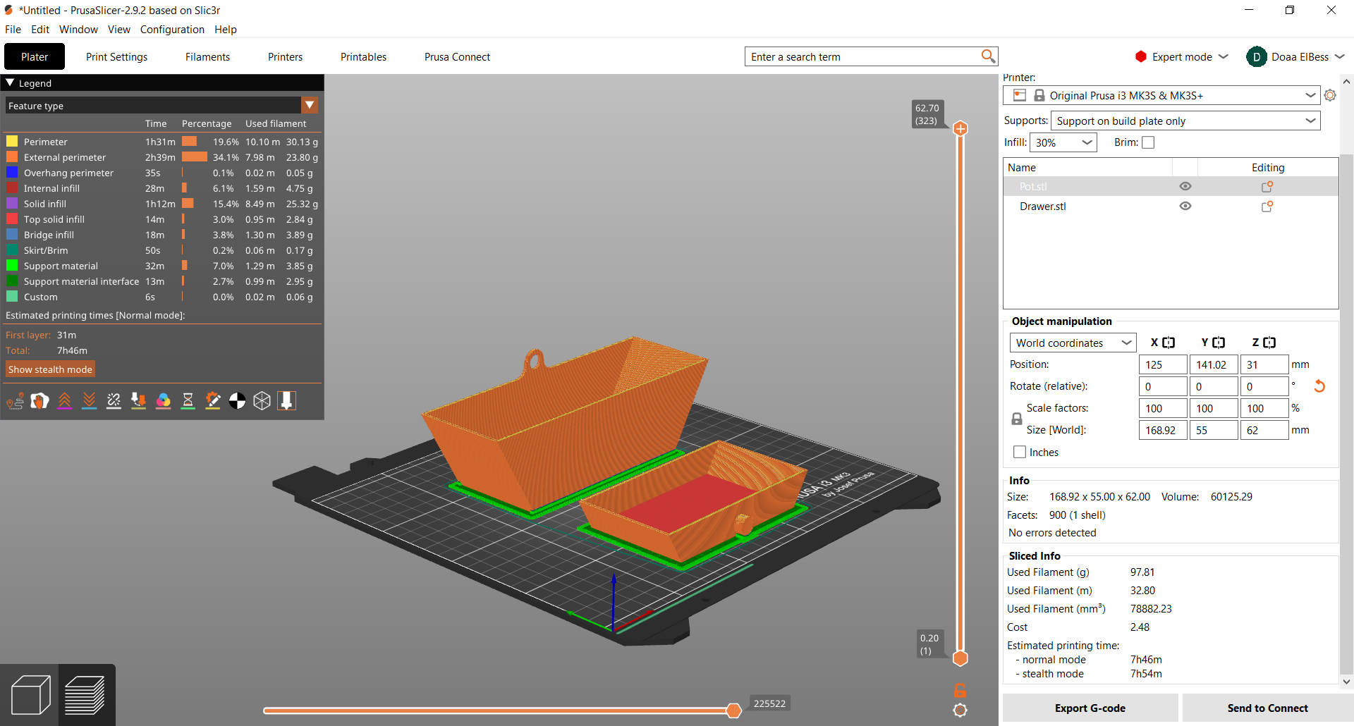This screenshot has width=1354, height=726.
Task: Toggle Wipe visibility icon in legend toolbar
Action: [x=39, y=401]
